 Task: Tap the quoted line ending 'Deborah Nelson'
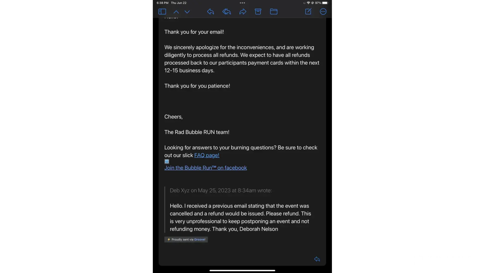(x=224, y=229)
